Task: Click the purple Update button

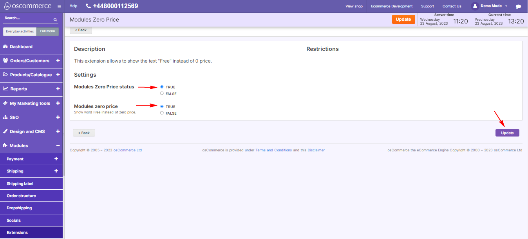Action: point(507,133)
